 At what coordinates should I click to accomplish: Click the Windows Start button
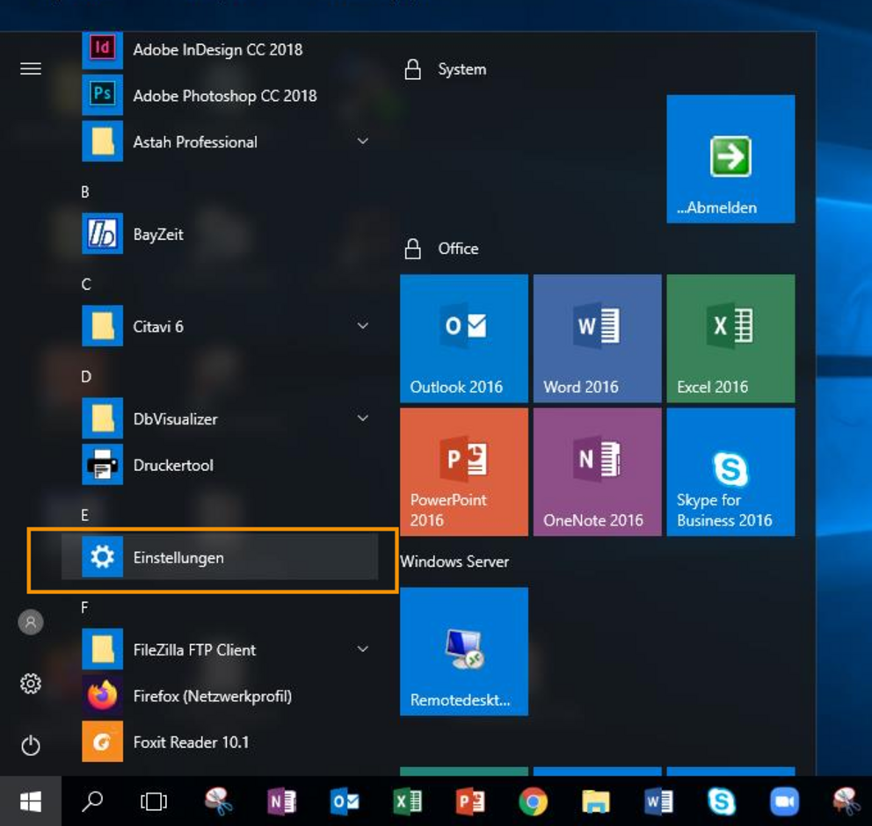(x=31, y=801)
